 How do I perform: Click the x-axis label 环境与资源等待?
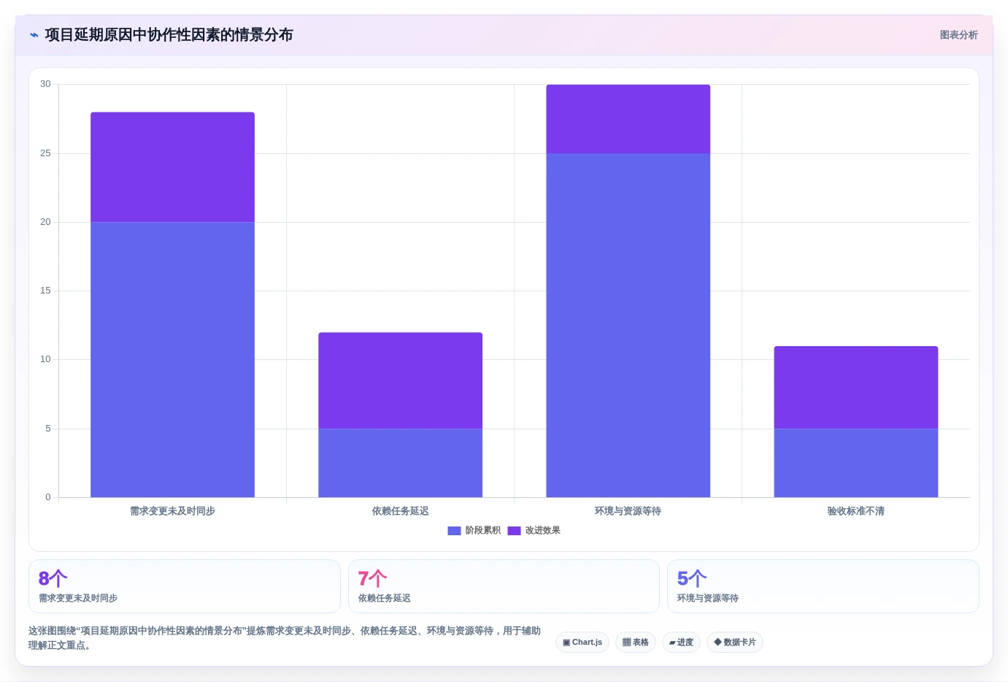pyautogui.click(x=628, y=511)
